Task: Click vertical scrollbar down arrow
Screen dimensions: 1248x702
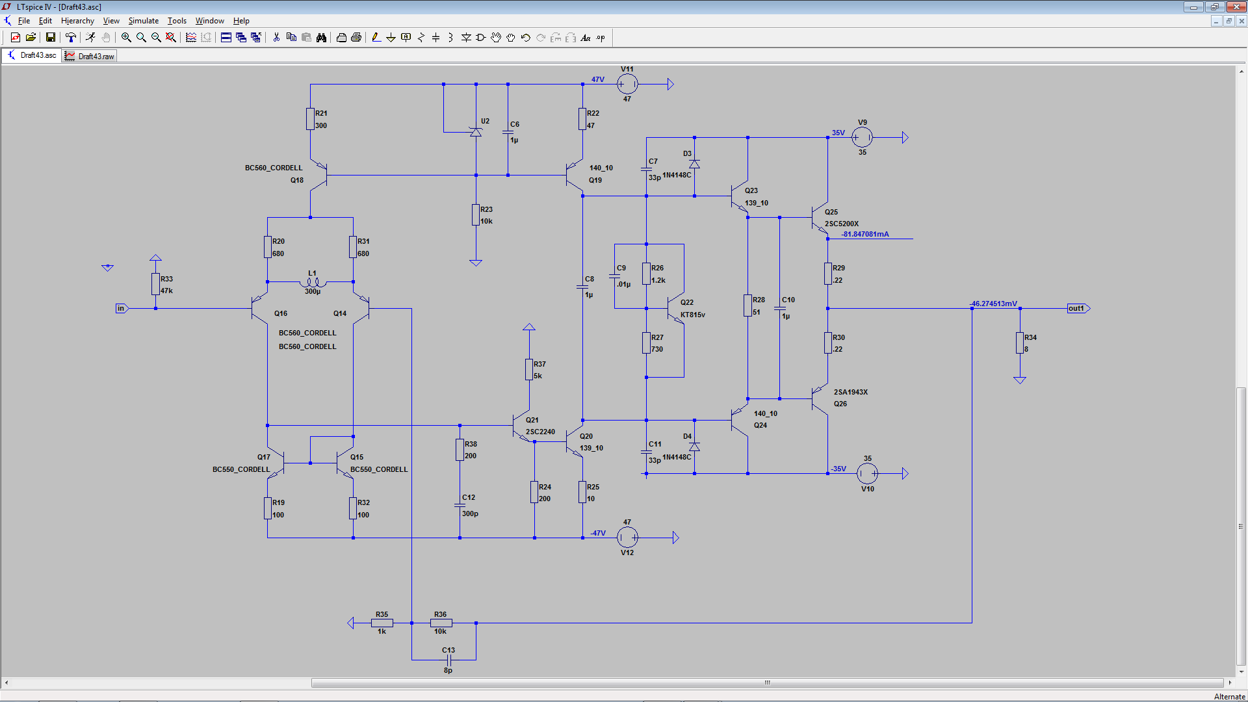Action: coord(1241,672)
